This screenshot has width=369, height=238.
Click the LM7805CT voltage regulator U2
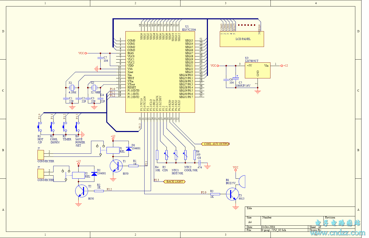258,70
